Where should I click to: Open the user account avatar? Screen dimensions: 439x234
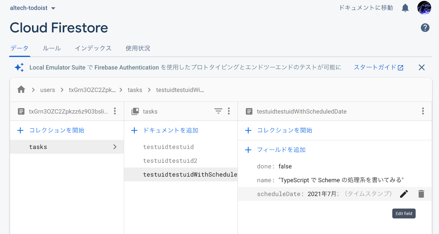tap(424, 8)
